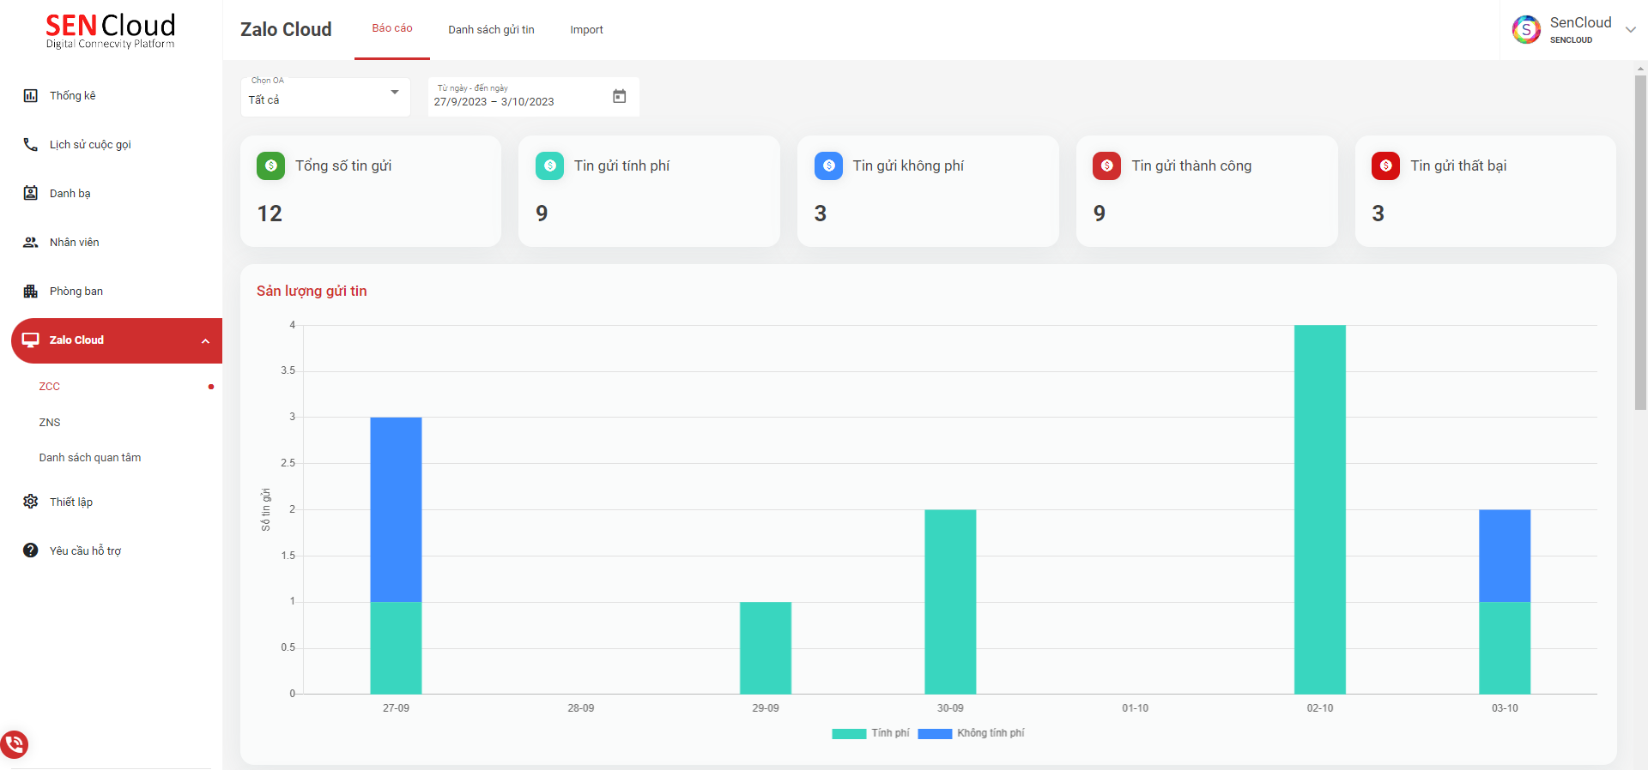Open the SenCloud account dropdown

1630,29
